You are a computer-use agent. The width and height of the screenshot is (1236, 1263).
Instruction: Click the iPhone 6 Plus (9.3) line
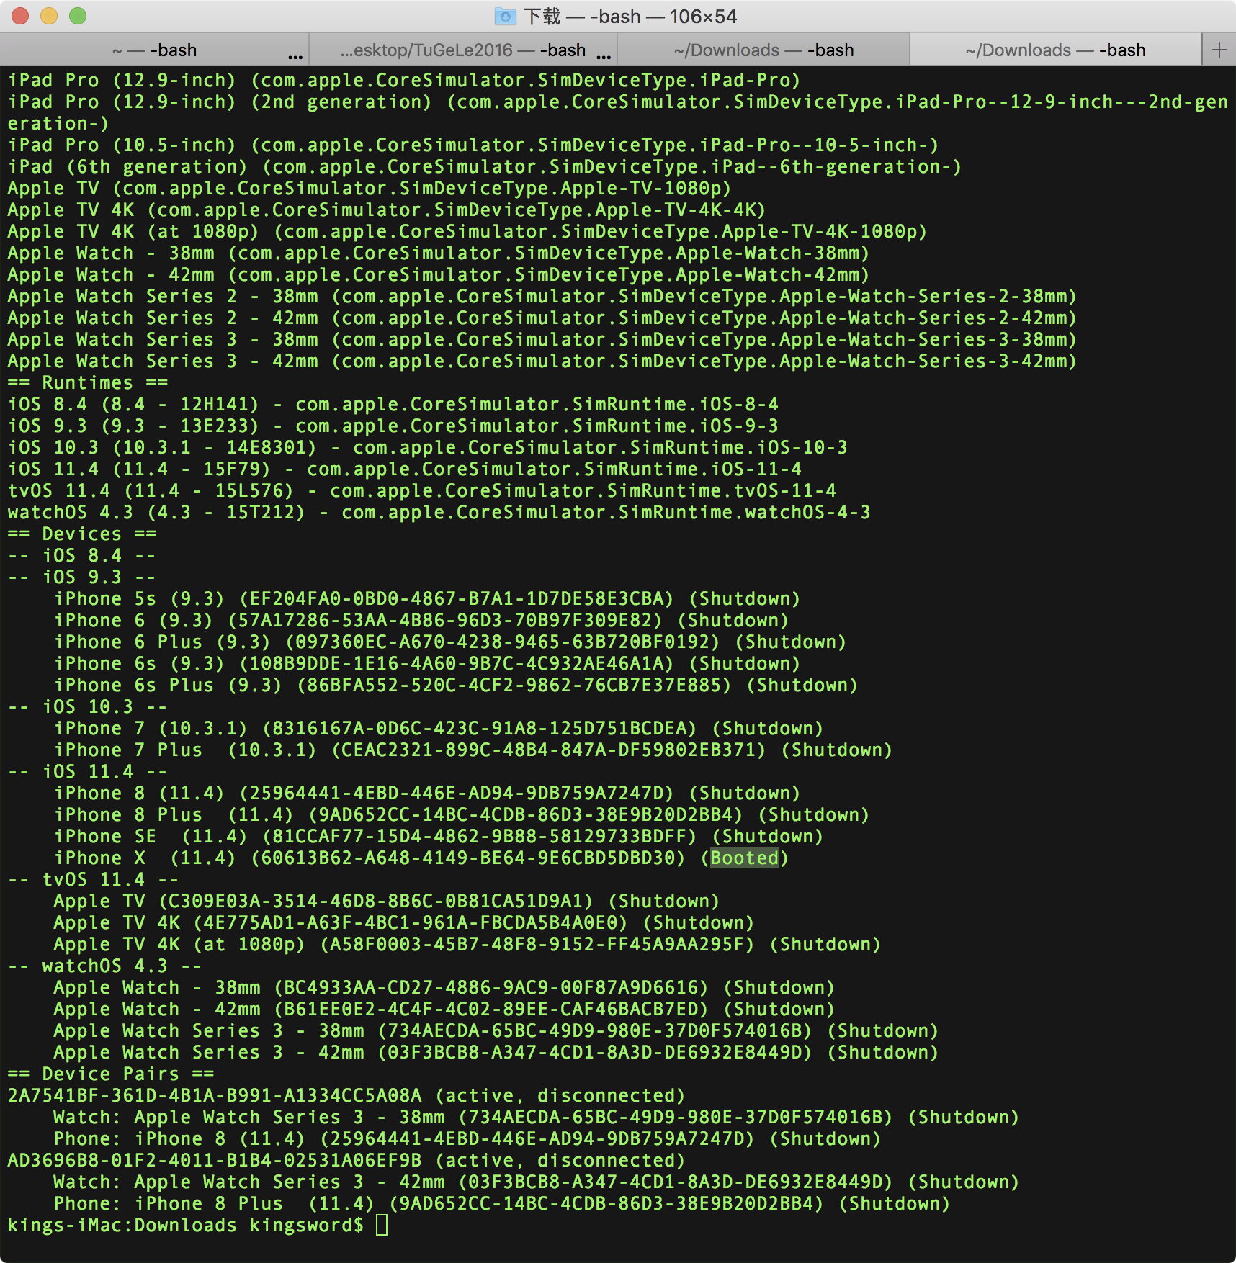point(450,642)
